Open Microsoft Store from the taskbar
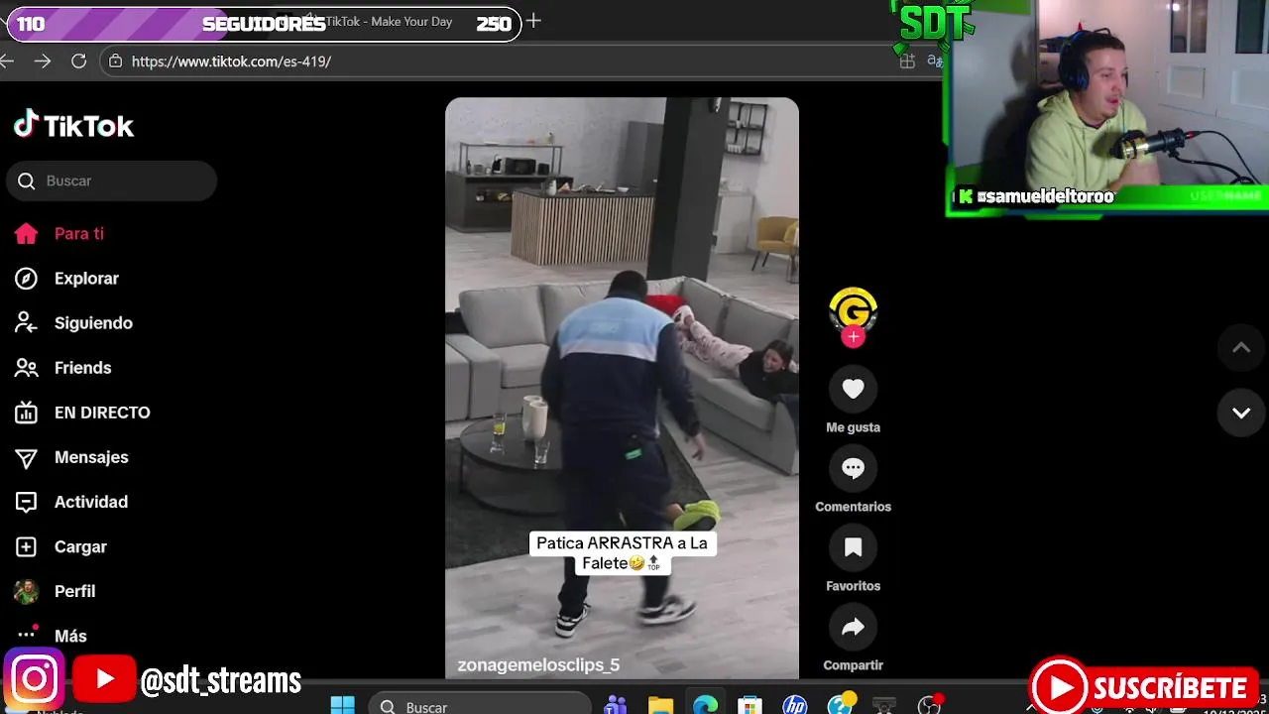The width and height of the screenshot is (1269, 714). coord(750,706)
